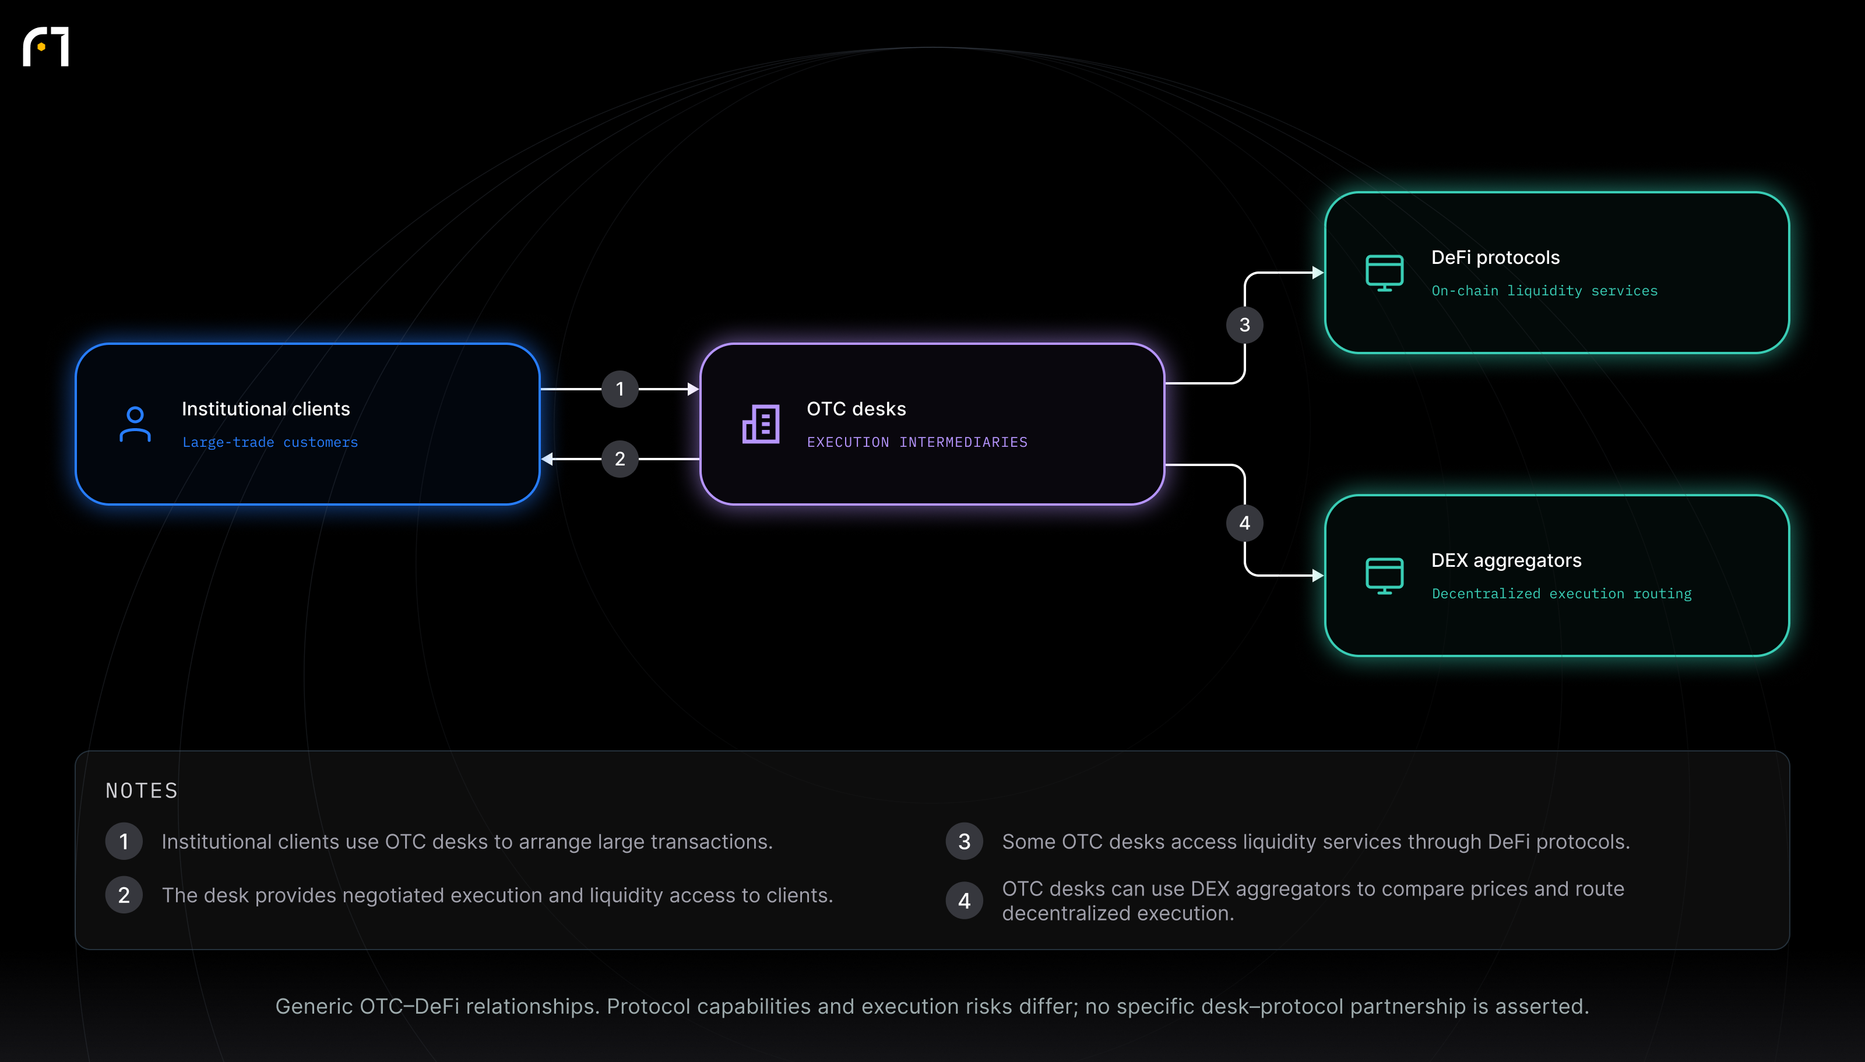The height and width of the screenshot is (1062, 1865).
Task: Click the 'Decentralized execution routing' subtitle
Action: coord(1561,593)
